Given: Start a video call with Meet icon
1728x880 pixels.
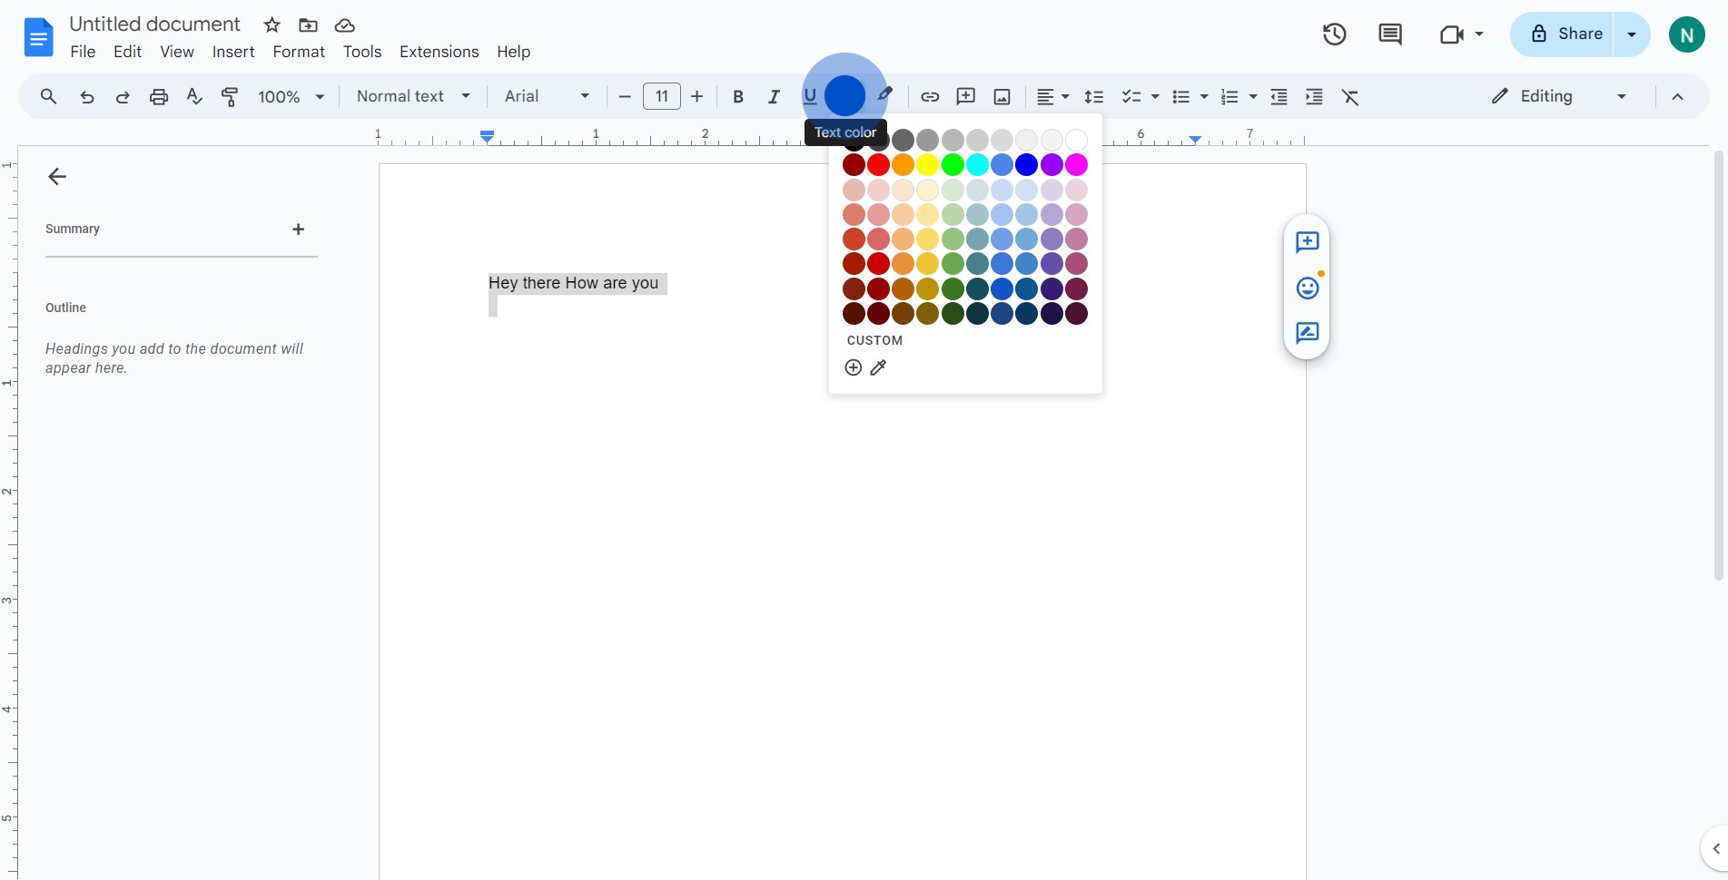Looking at the screenshot, I should point(1452,34).
